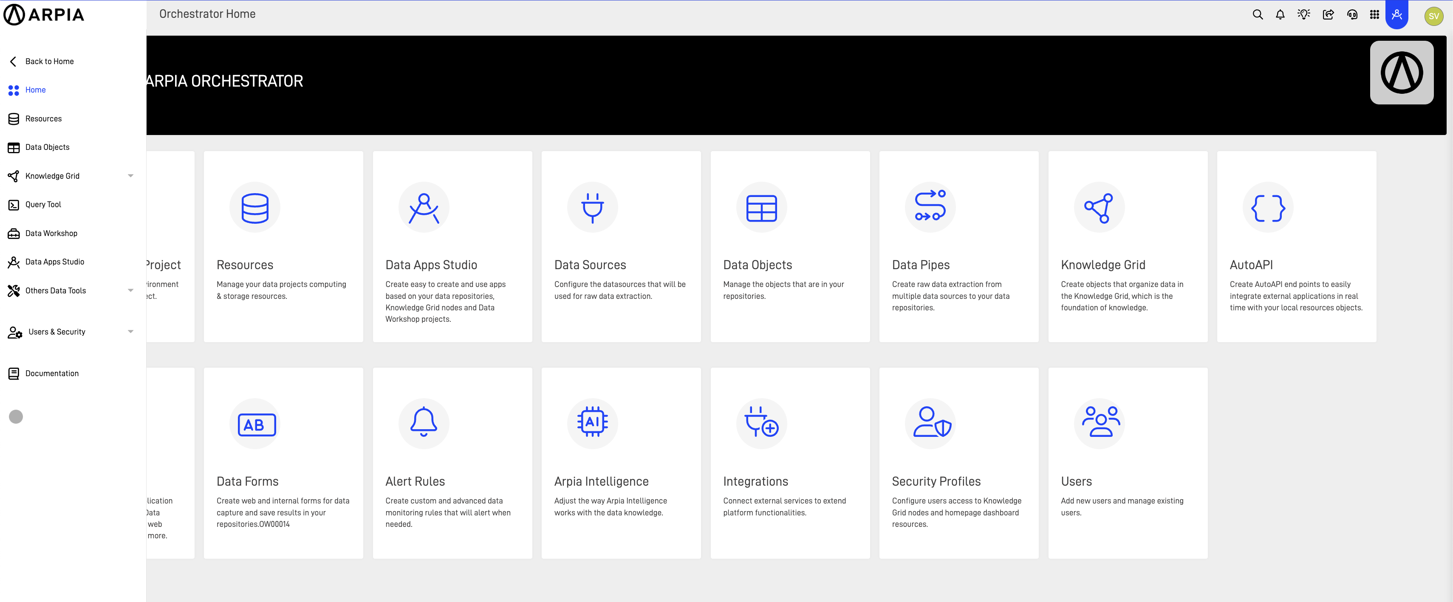
Task: Open the AutoAPI endpoints module
Action: click(1296, 246)
